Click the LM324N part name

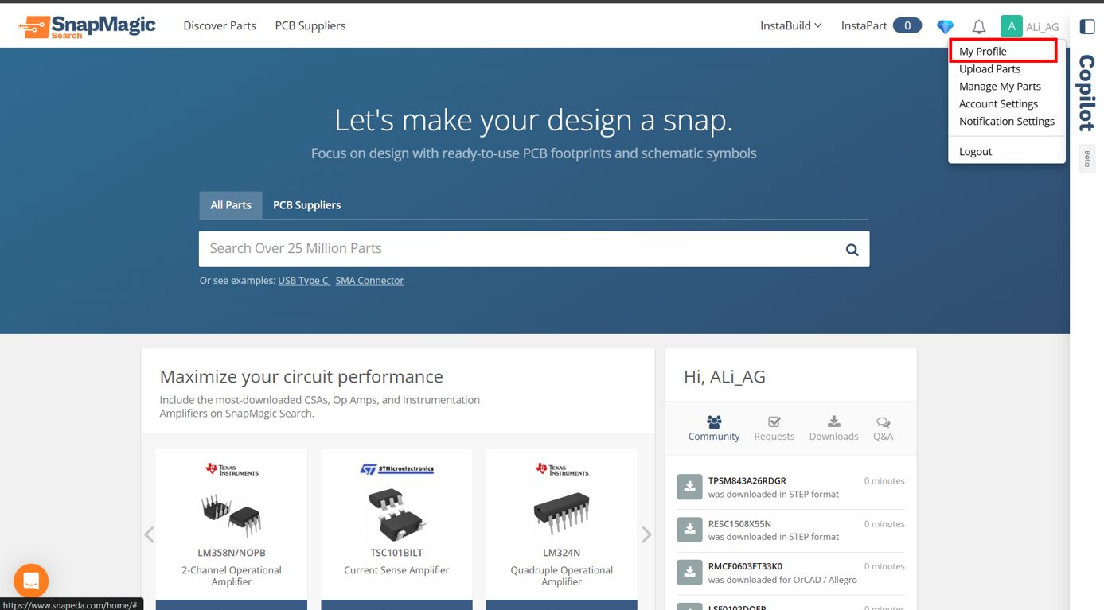tap(561, 553)
